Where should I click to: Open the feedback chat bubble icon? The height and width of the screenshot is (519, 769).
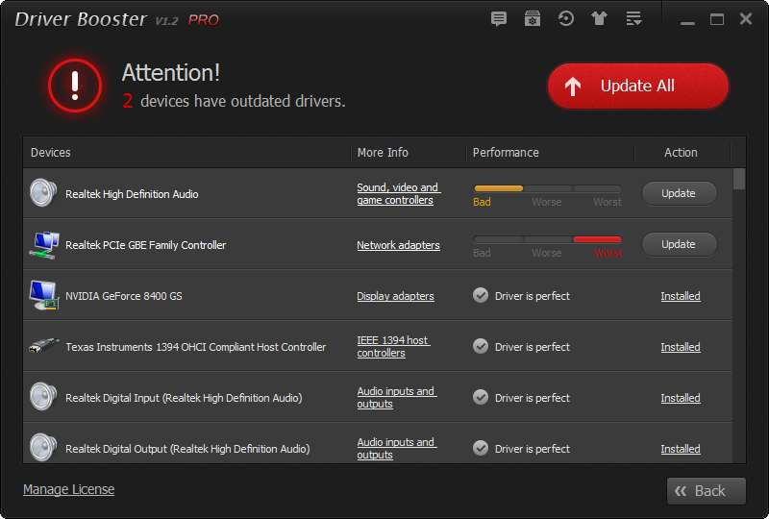498,19
